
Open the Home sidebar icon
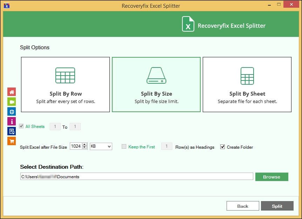tap(12, 92)
